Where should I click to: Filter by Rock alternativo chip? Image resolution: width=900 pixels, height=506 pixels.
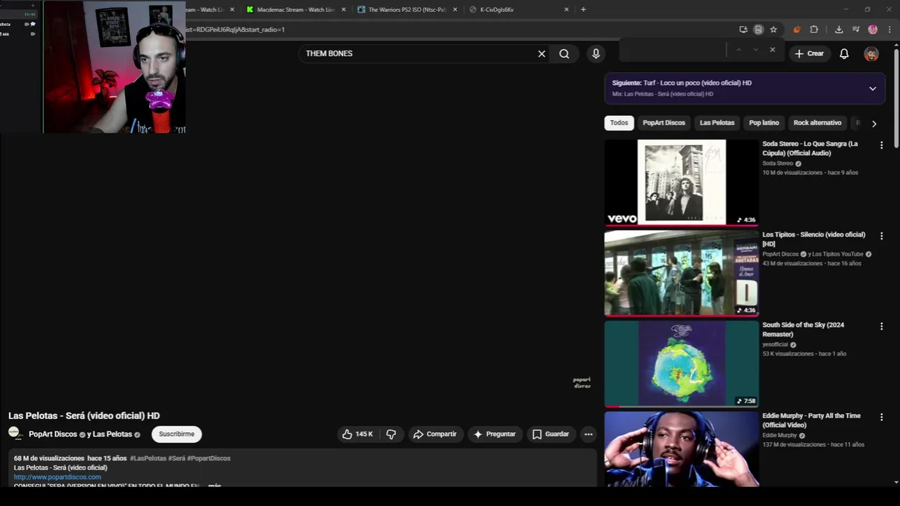click(817, 123)
